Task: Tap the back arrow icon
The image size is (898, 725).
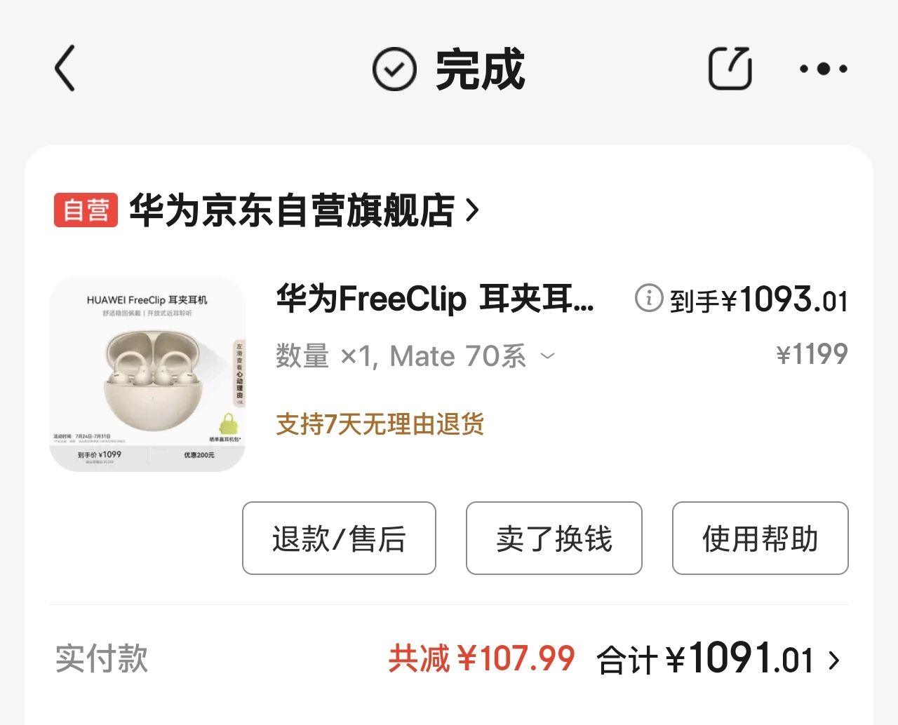Action: click(65, 69)
